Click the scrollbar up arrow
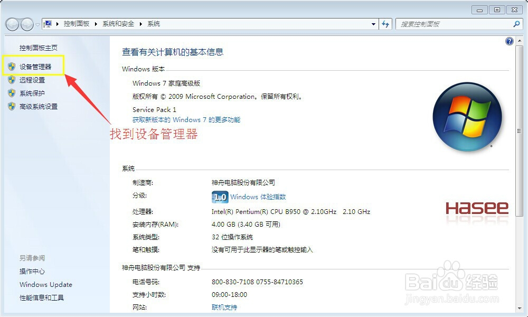Image resolution: width=528 pixels, height=317 pixels. (x=519, y=41)
